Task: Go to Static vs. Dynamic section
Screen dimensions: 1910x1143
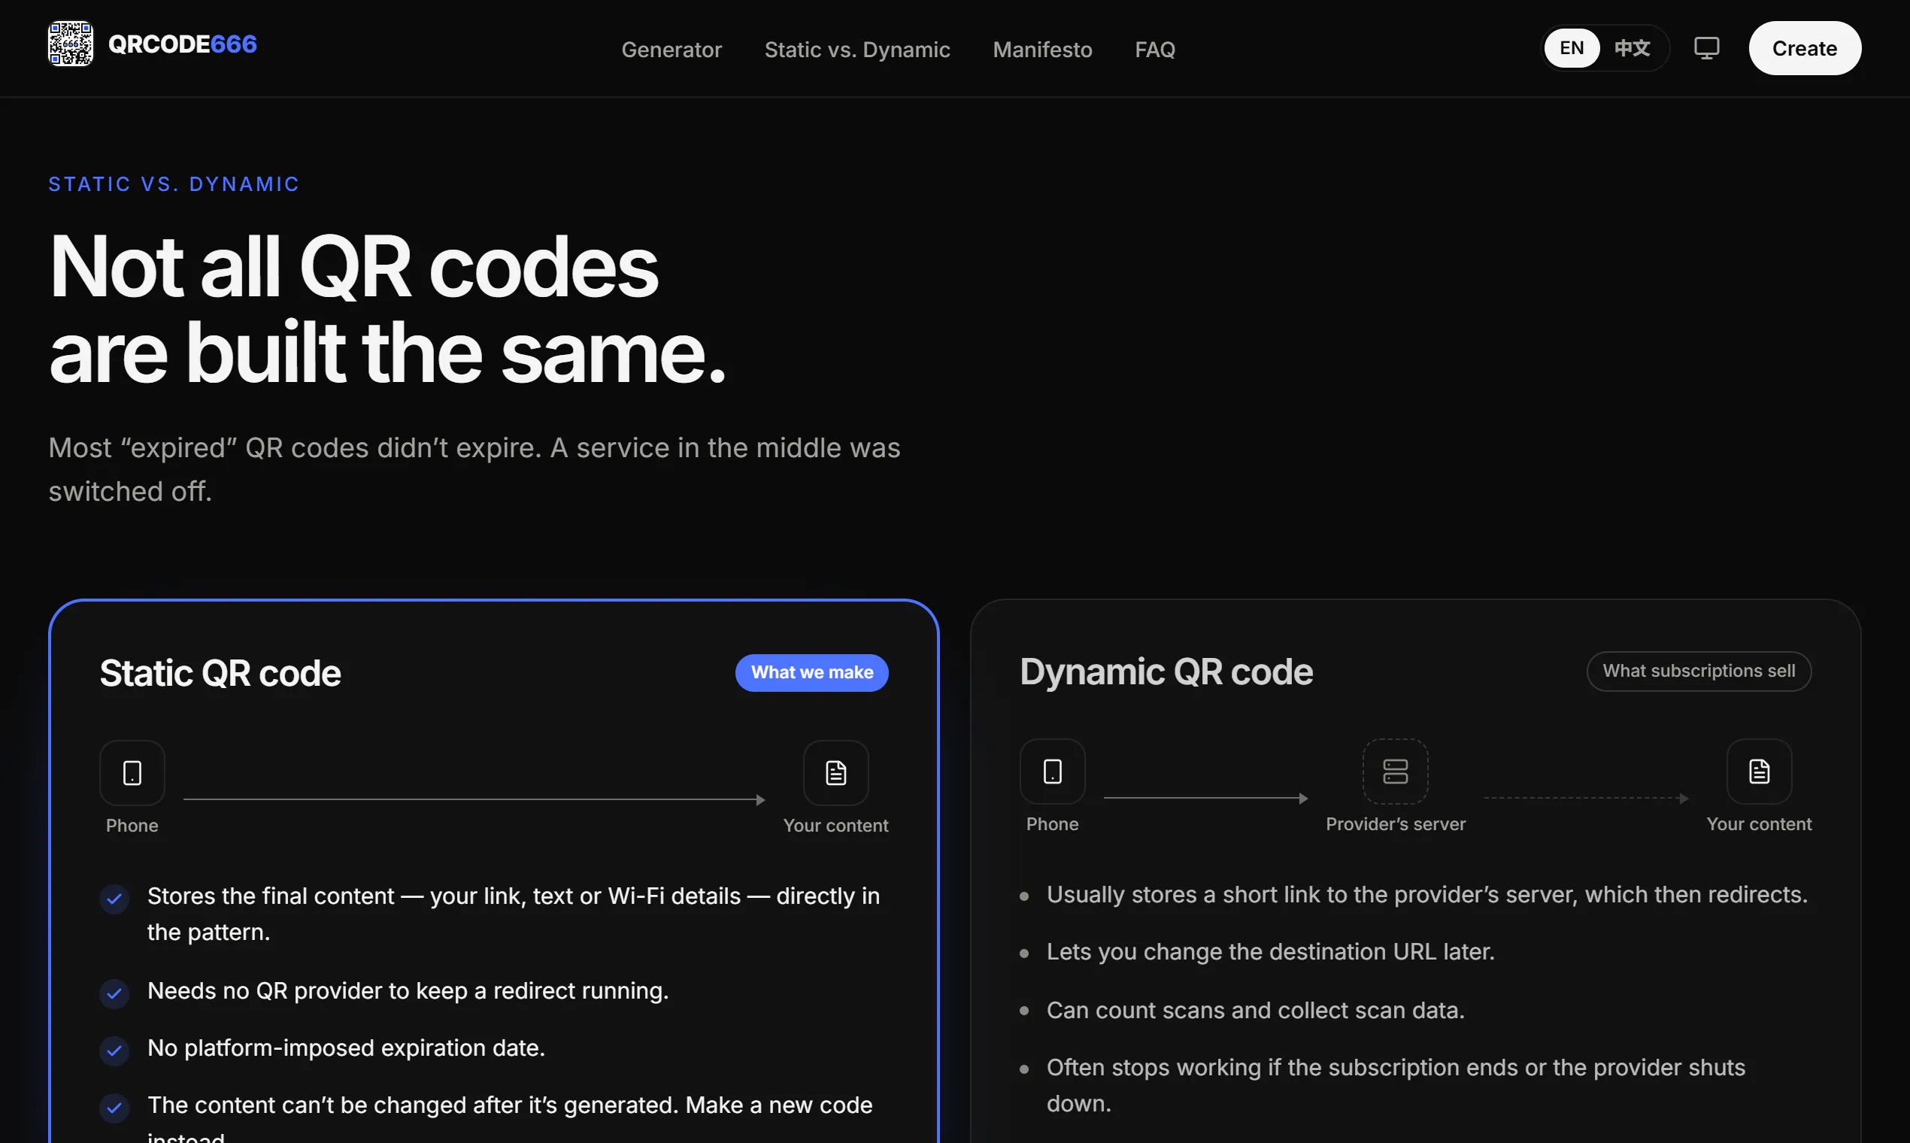Action: click(x=857, y=50)
